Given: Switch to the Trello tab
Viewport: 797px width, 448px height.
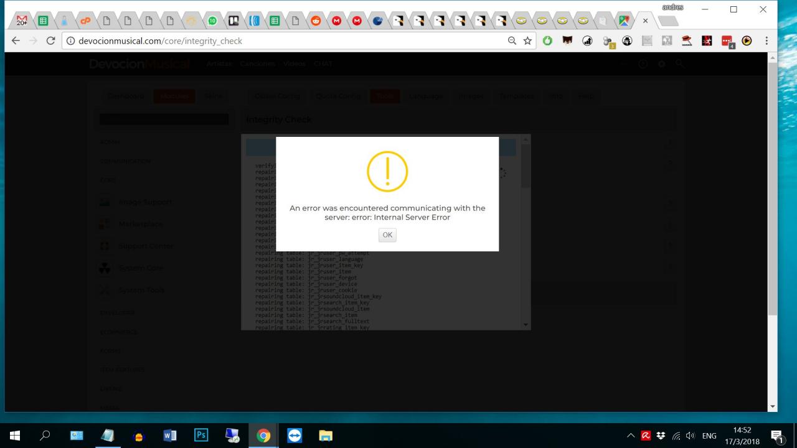Looking at the screenshot, I should click(x=233, y=21).
